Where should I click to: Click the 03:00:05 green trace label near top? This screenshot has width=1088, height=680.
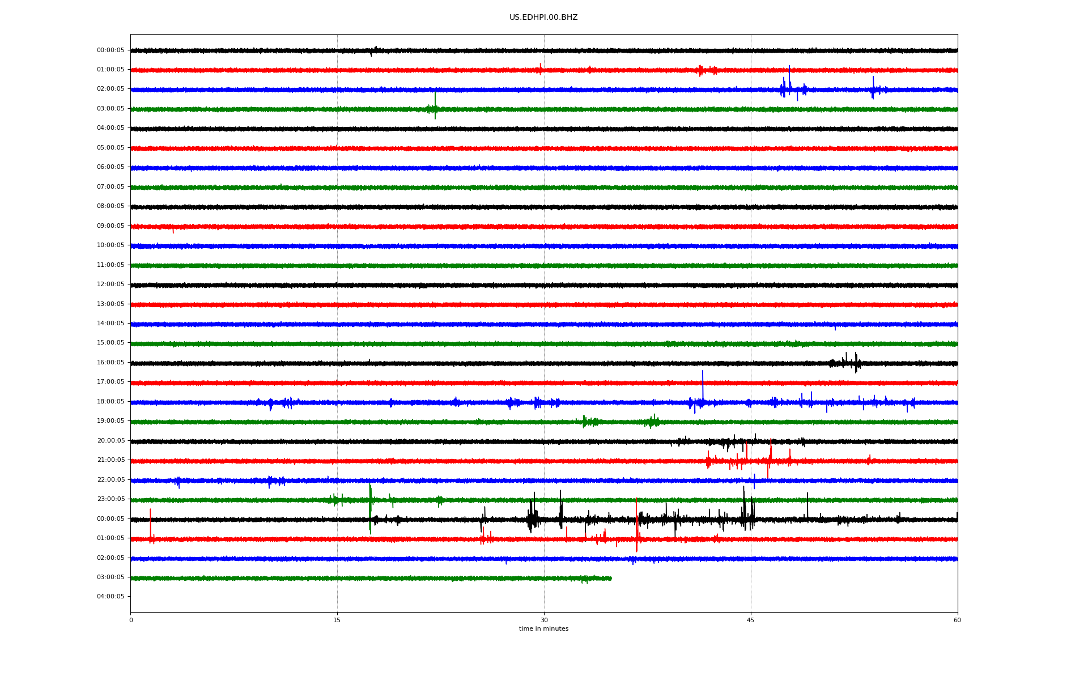[110, 109]
